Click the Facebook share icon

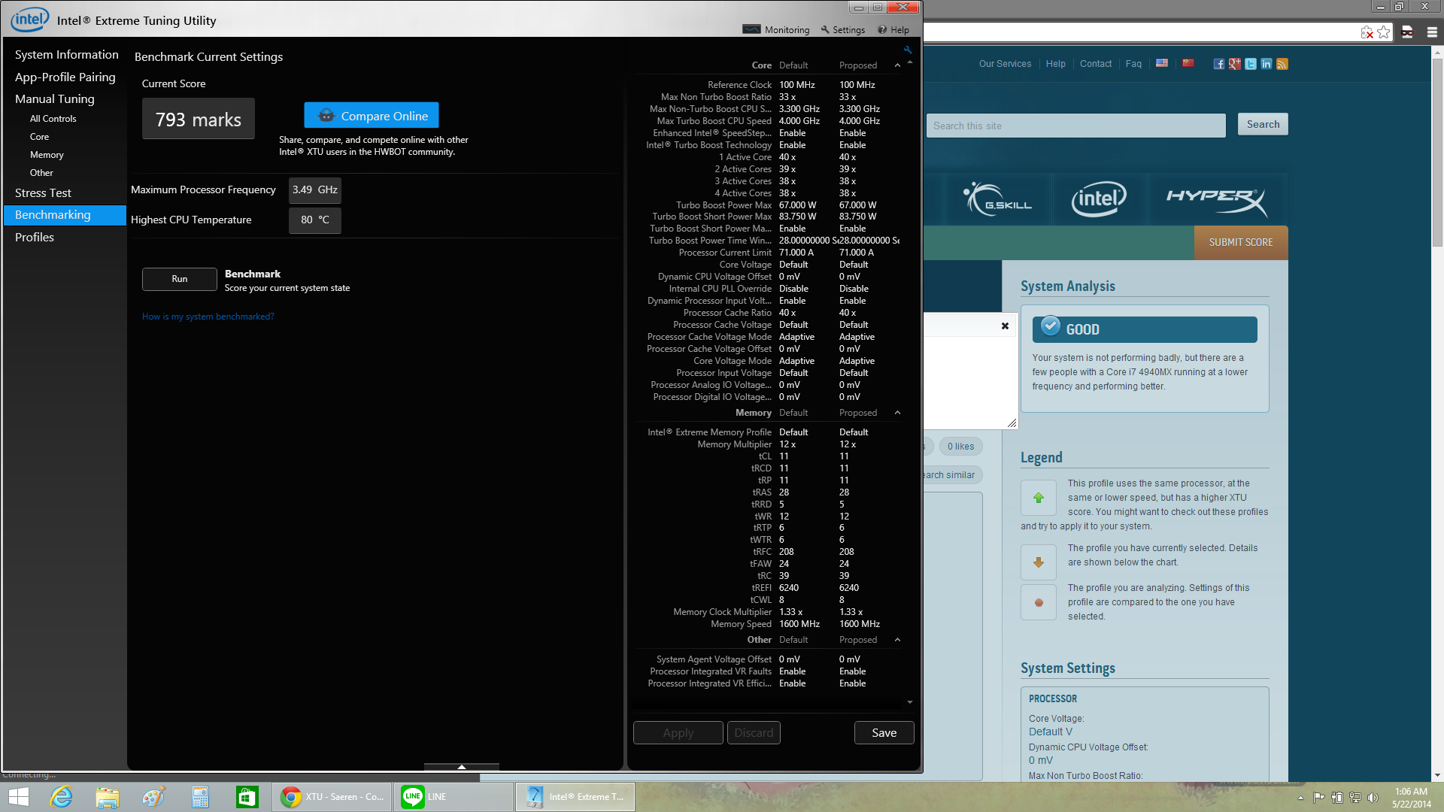[x=1218, y=64]
